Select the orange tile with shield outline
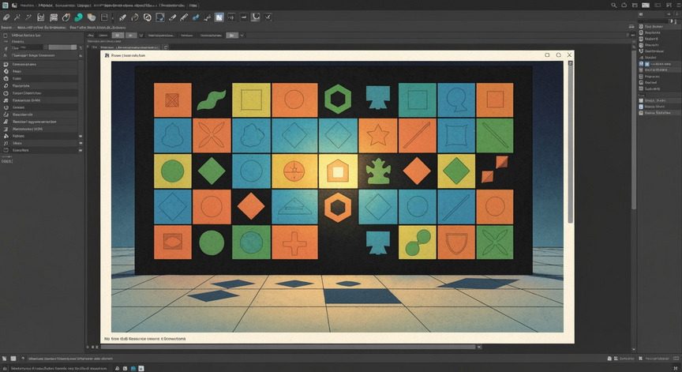The width and height of the screenshot is (682, 372). [x=455, y=242]
